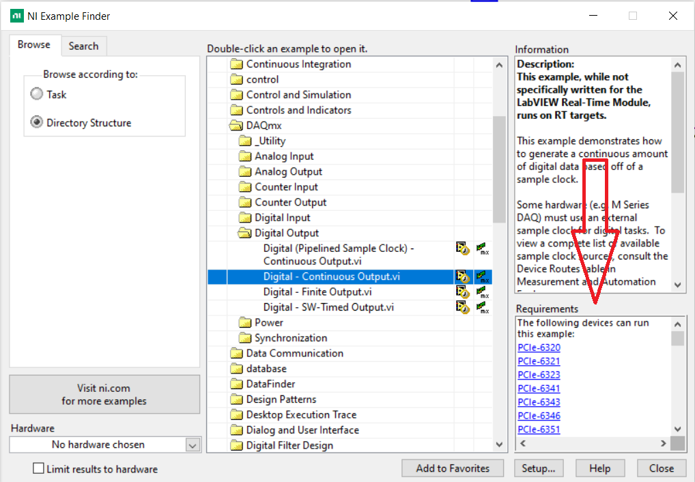This screenshot has width=695, height=482.
Task: Open the Setup... dialog button
Action: point(539,469)
